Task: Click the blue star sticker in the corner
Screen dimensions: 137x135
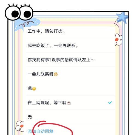Action: coord(122,18)
